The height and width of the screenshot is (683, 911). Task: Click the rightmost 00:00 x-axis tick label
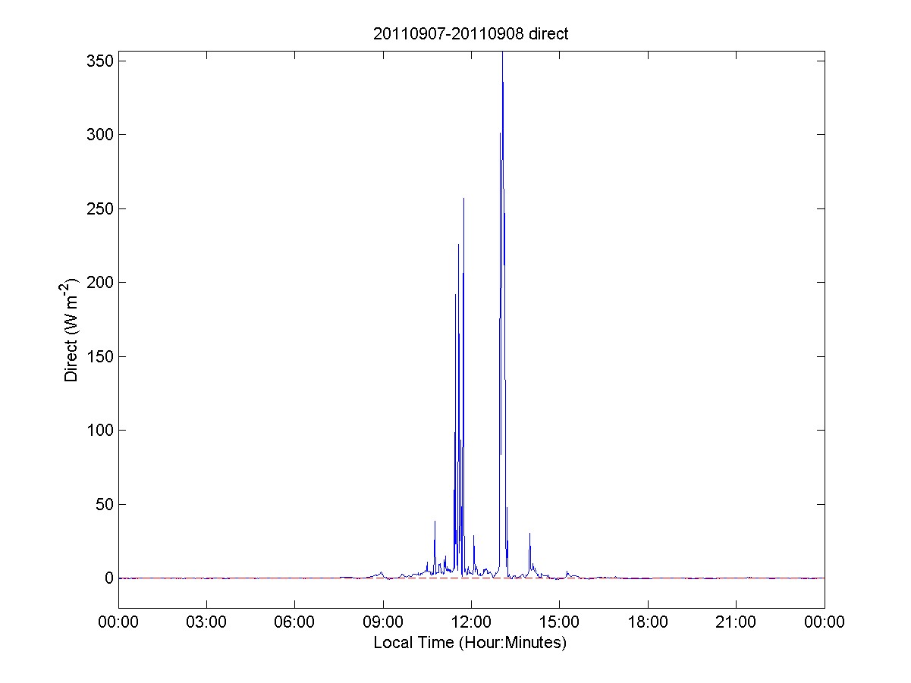point(824,622)
